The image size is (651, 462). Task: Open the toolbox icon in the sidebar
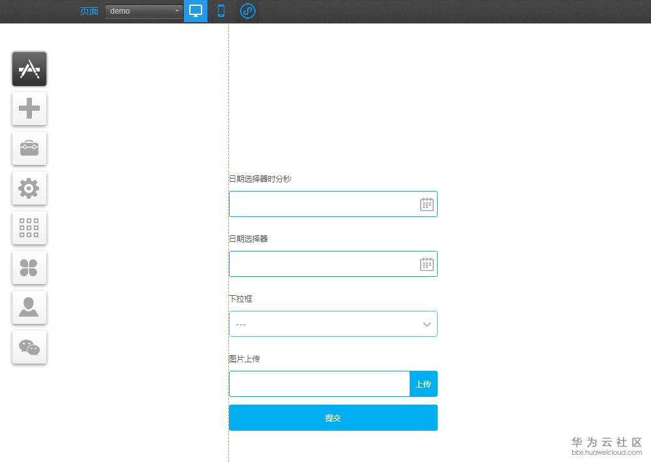tap(29, 148)
